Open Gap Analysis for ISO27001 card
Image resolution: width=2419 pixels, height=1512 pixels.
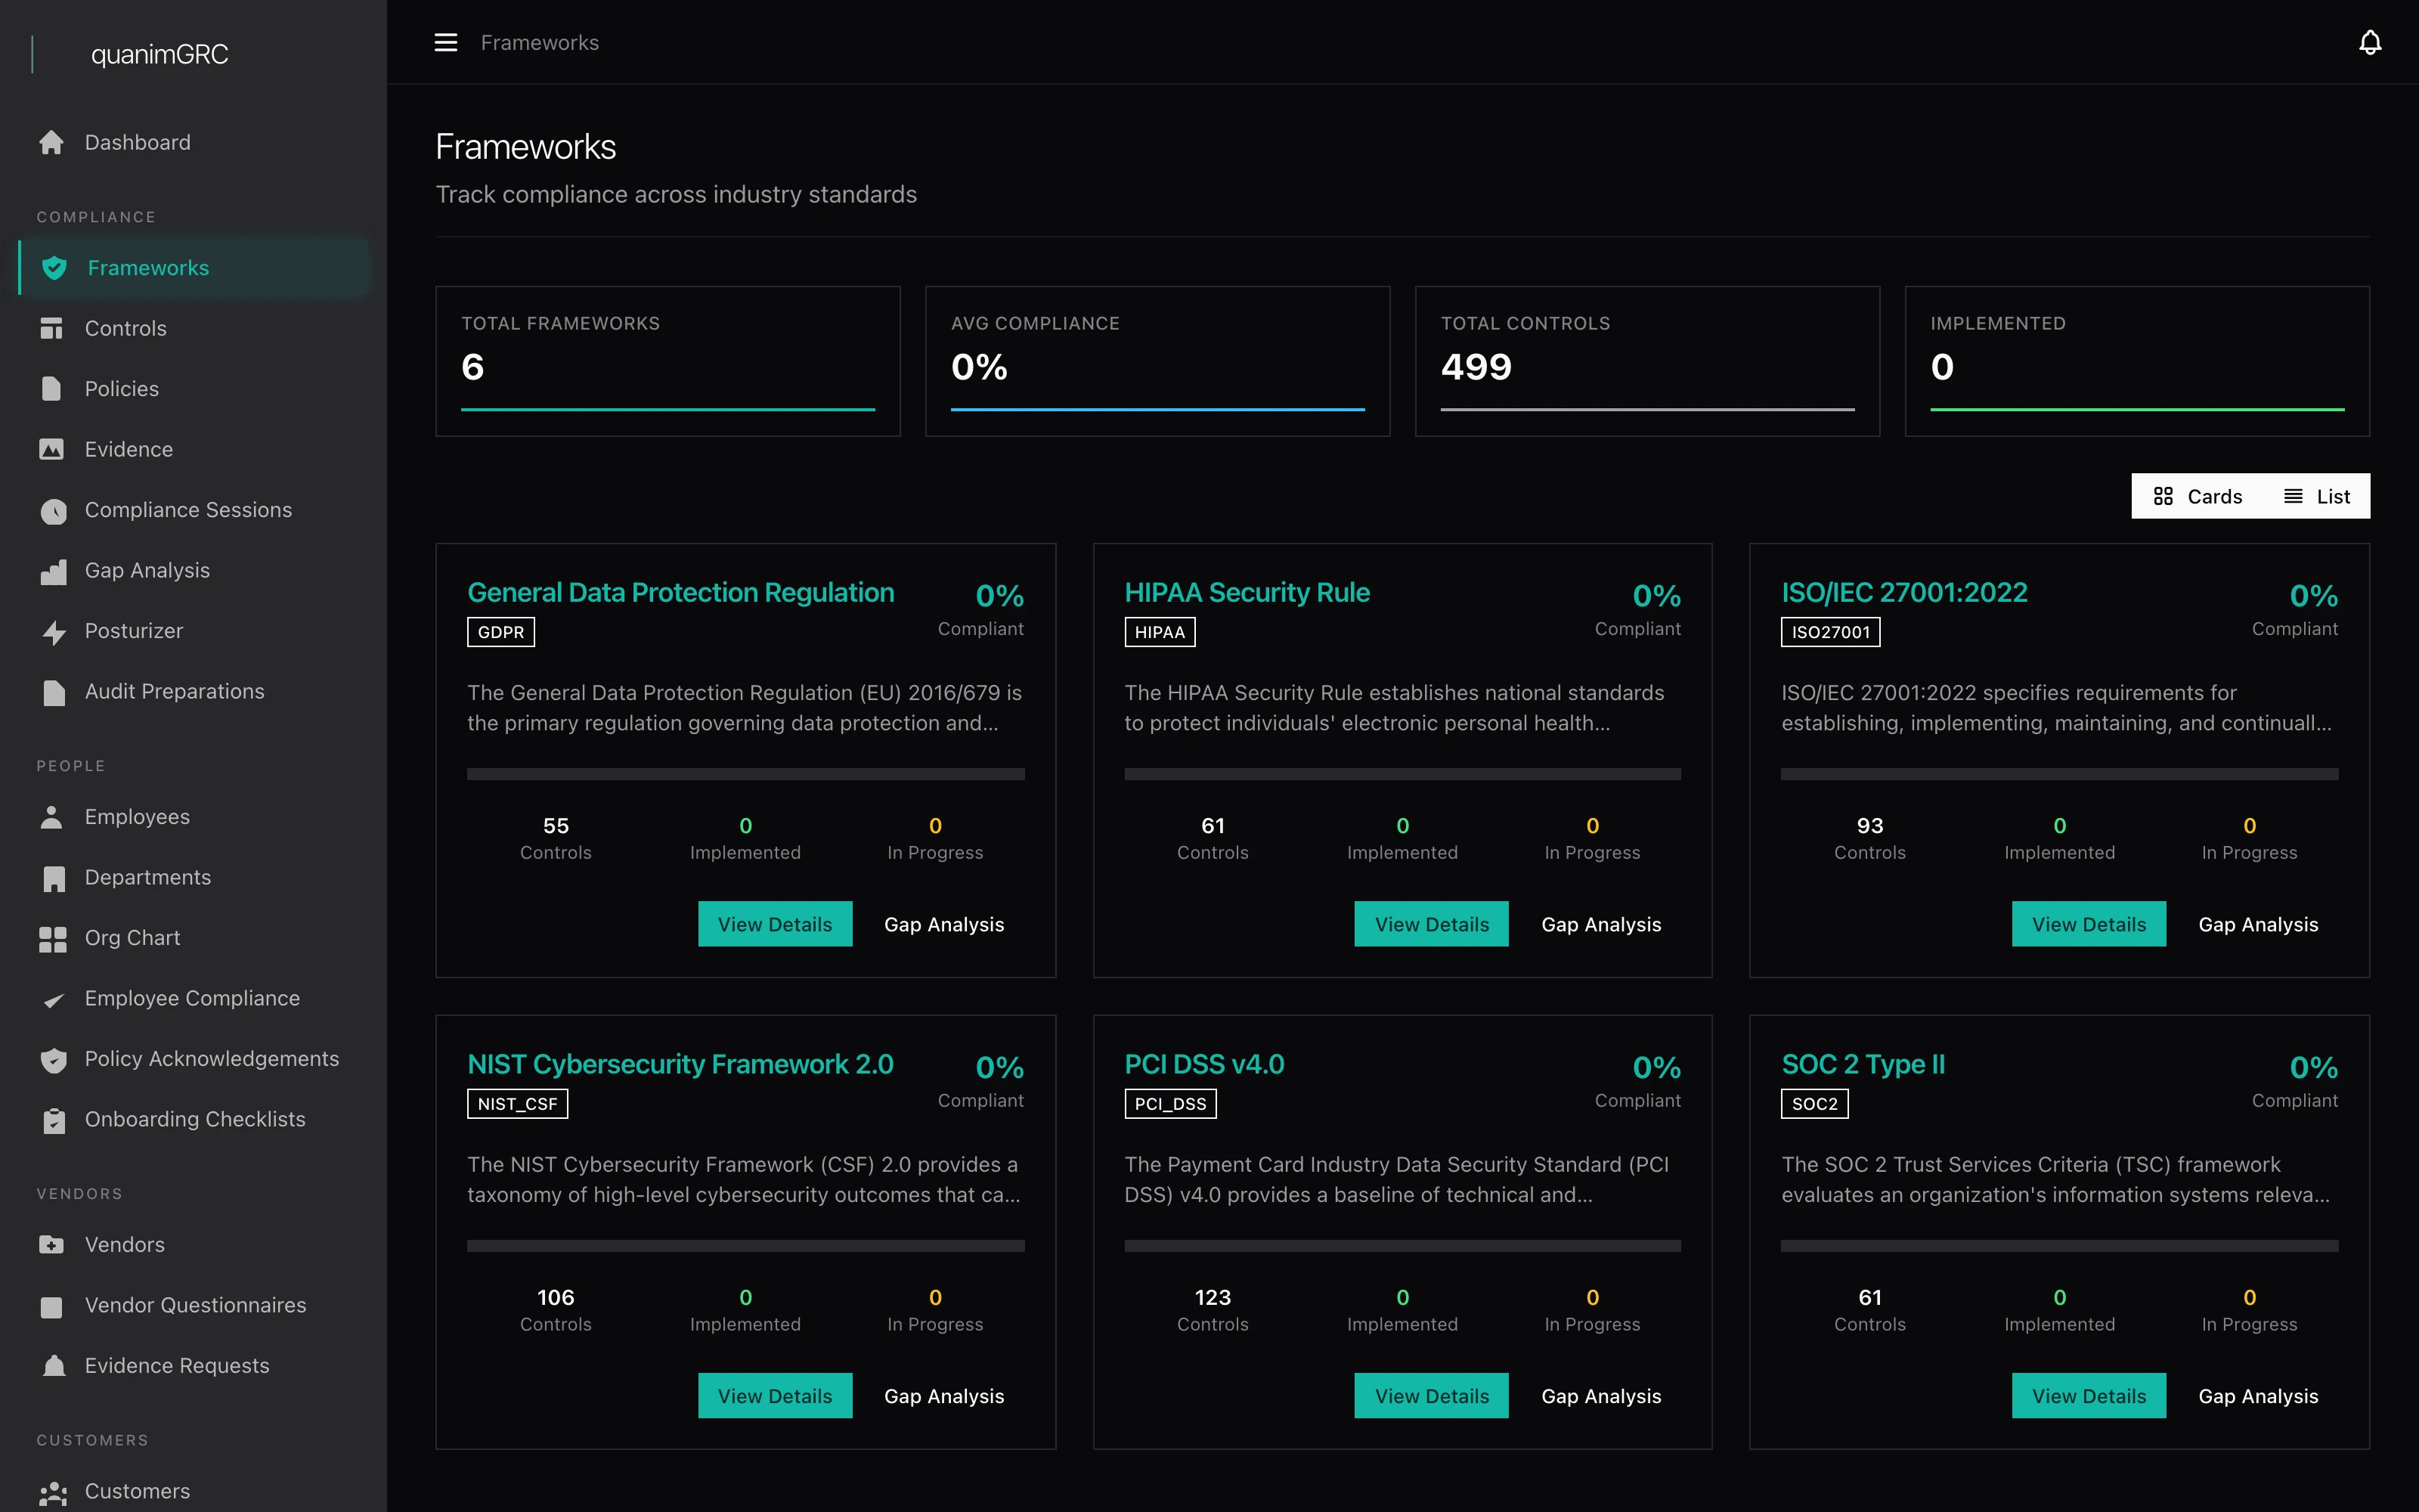click(2258, 924)
